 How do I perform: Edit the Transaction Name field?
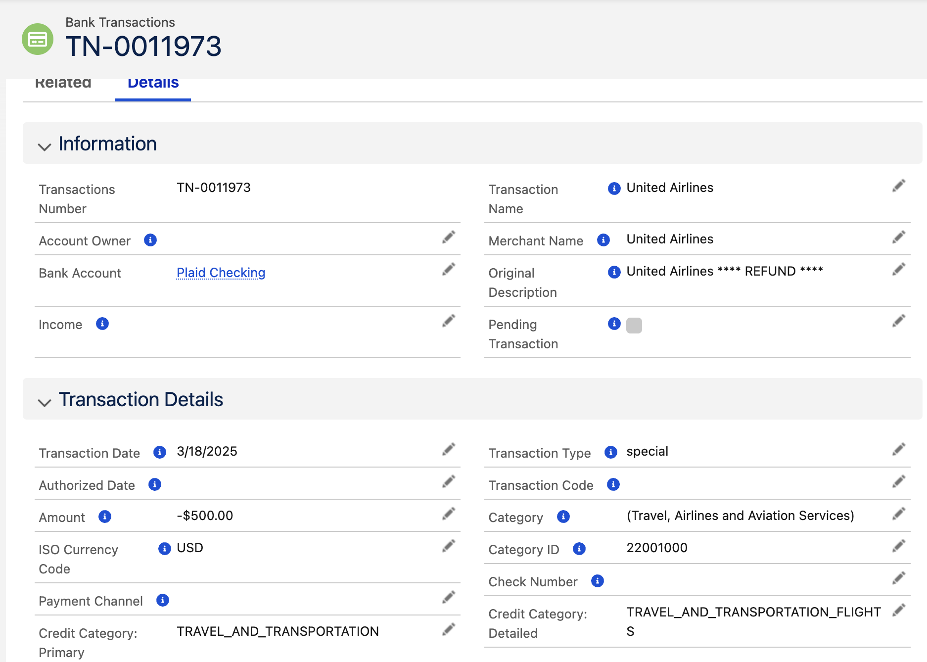tap(899, 186)
